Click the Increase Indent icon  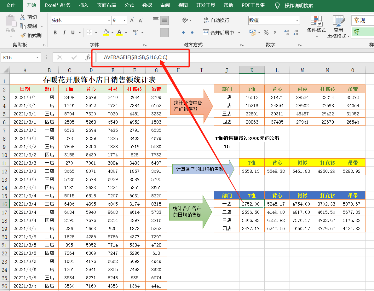[x=193, y=32]
